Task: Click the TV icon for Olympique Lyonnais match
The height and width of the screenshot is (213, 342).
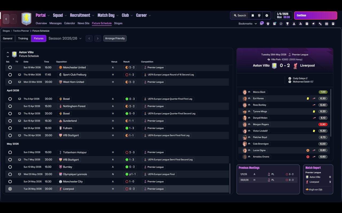Action: pyautogui.click(x=20, y=174)
